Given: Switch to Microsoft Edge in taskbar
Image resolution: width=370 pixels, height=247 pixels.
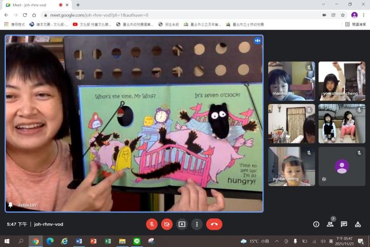Looking at the screenshot, I should pos(50,241).
